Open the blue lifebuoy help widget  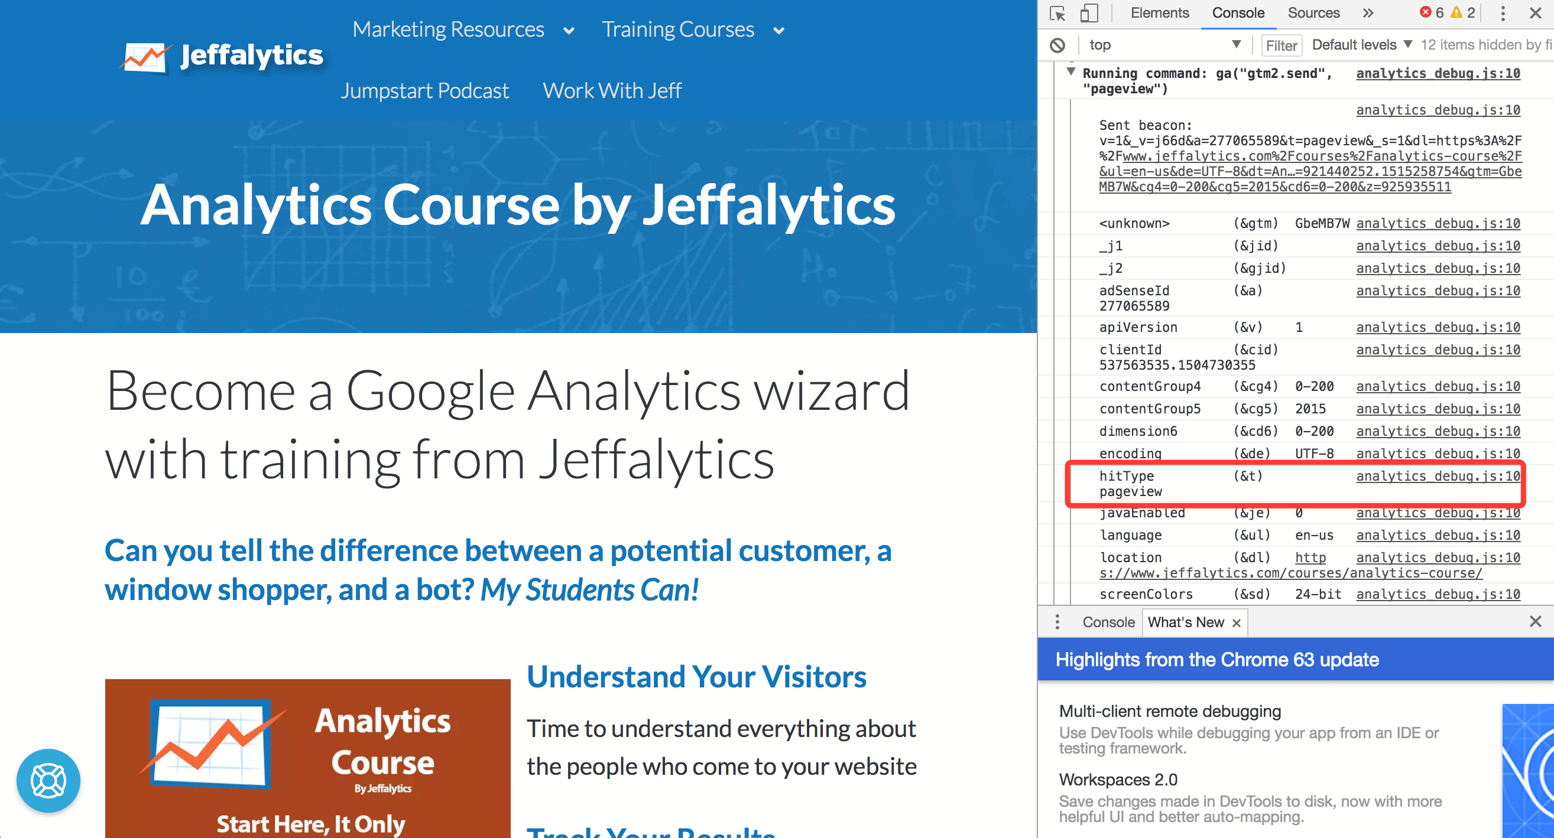[48, 781]
